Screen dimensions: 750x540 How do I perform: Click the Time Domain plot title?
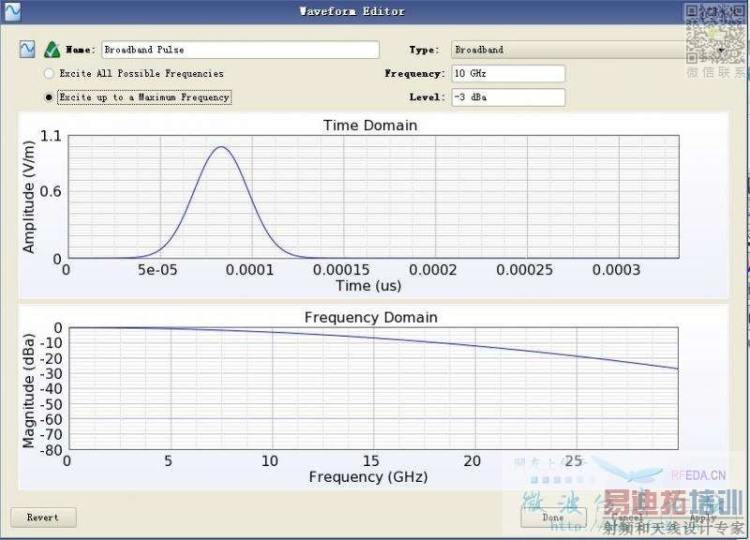370,126
